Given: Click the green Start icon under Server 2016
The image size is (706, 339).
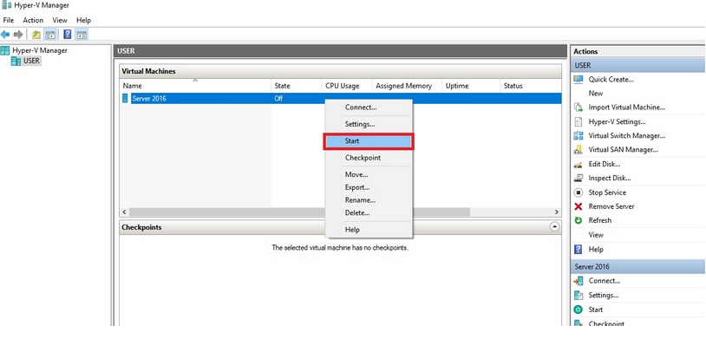Looking at the screenshot, I should (x=579, y=310).
